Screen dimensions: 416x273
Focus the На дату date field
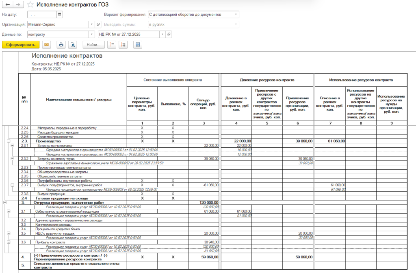pyautogui.click(x=42, y=14)
